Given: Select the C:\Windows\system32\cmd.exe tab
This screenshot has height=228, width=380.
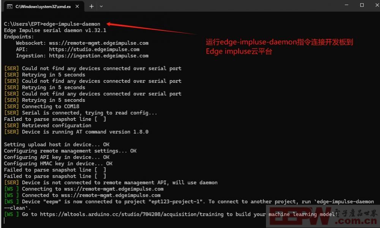Looking at the screenshot, I should tap(43, 6).
